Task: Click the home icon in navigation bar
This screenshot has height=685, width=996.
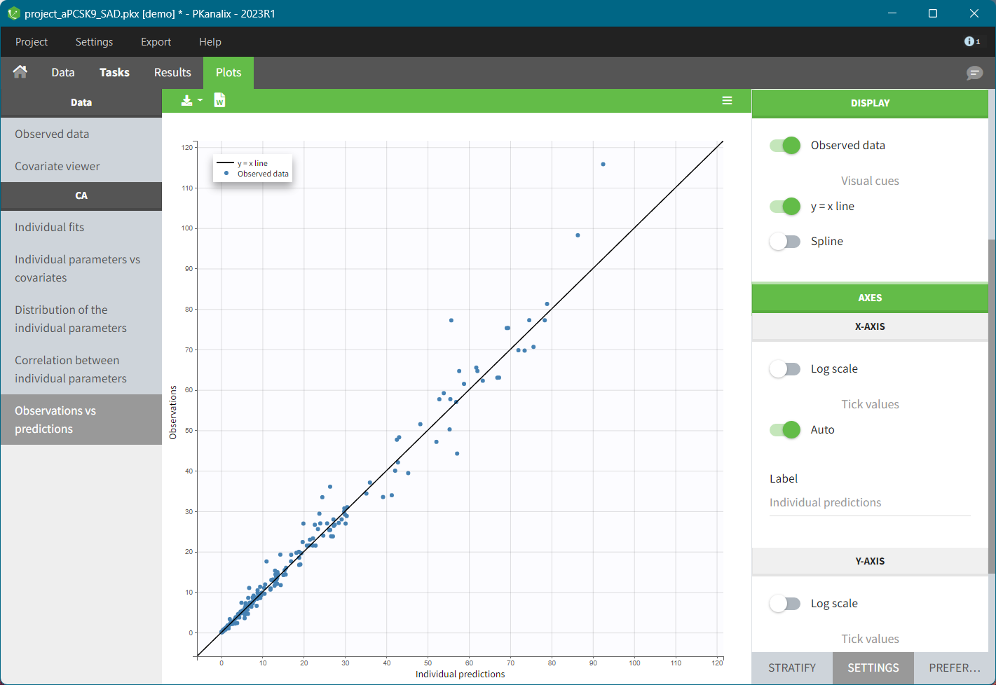Action: [x=20, y=72]
